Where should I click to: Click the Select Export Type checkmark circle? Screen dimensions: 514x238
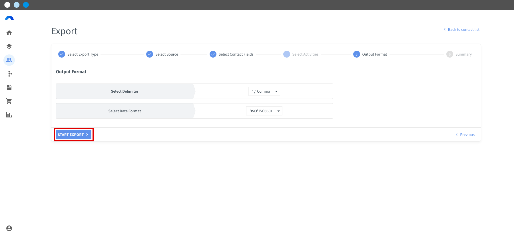coord(62,54)
